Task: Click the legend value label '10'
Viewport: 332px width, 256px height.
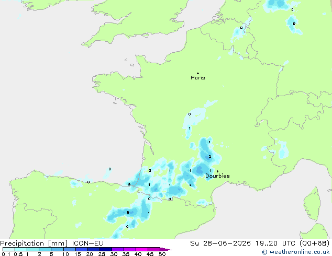Action: (65, 254)
